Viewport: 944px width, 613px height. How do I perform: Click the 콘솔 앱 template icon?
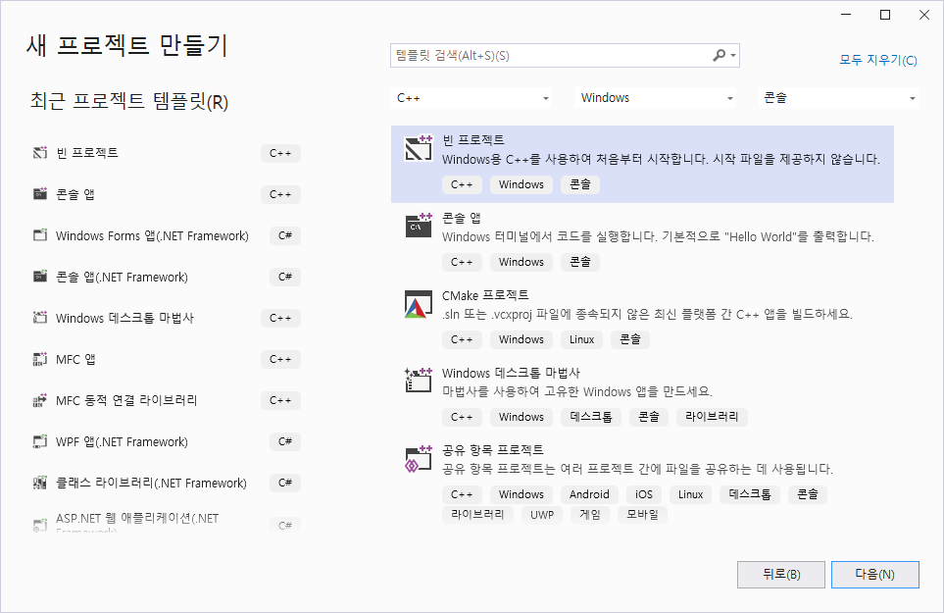419,225
